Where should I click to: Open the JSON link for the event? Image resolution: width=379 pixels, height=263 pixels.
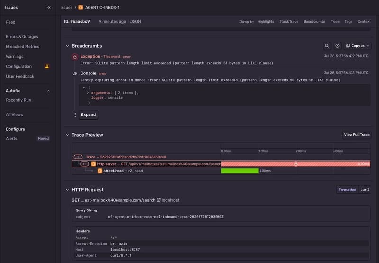tap(135, 21)
